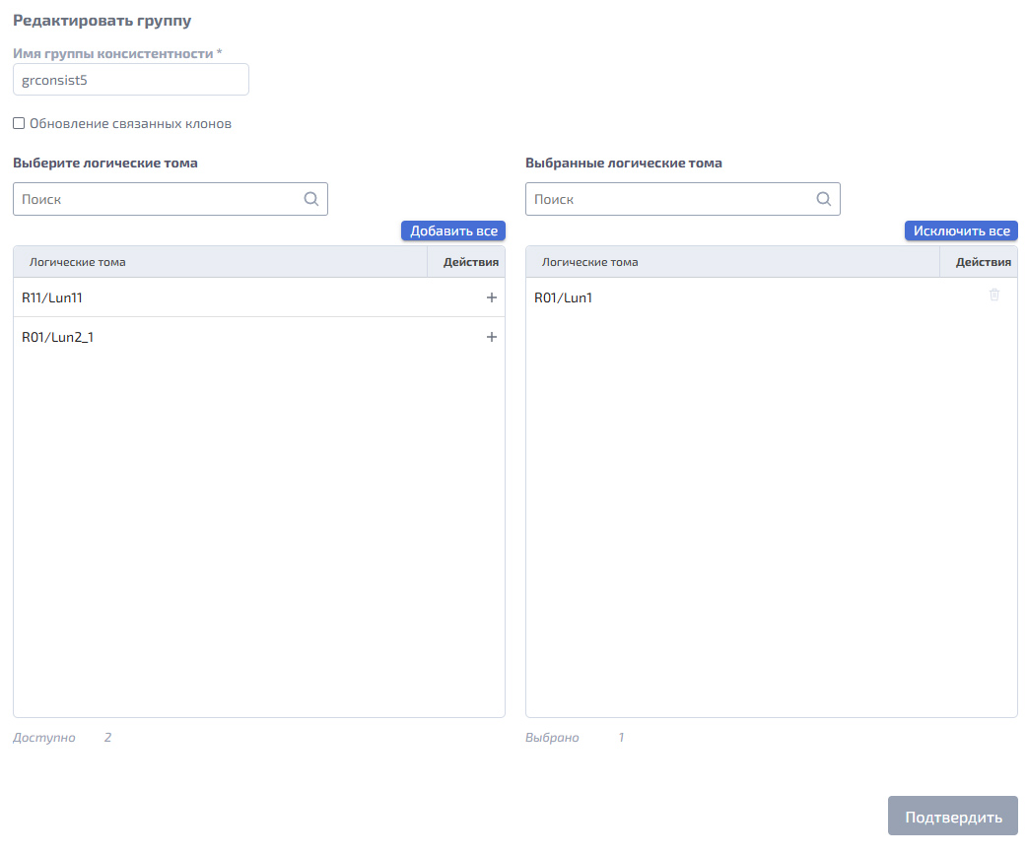1027x854 pixels.
Task: Focus the left 'Поиск' search field
Action: [x=171, y=199]
